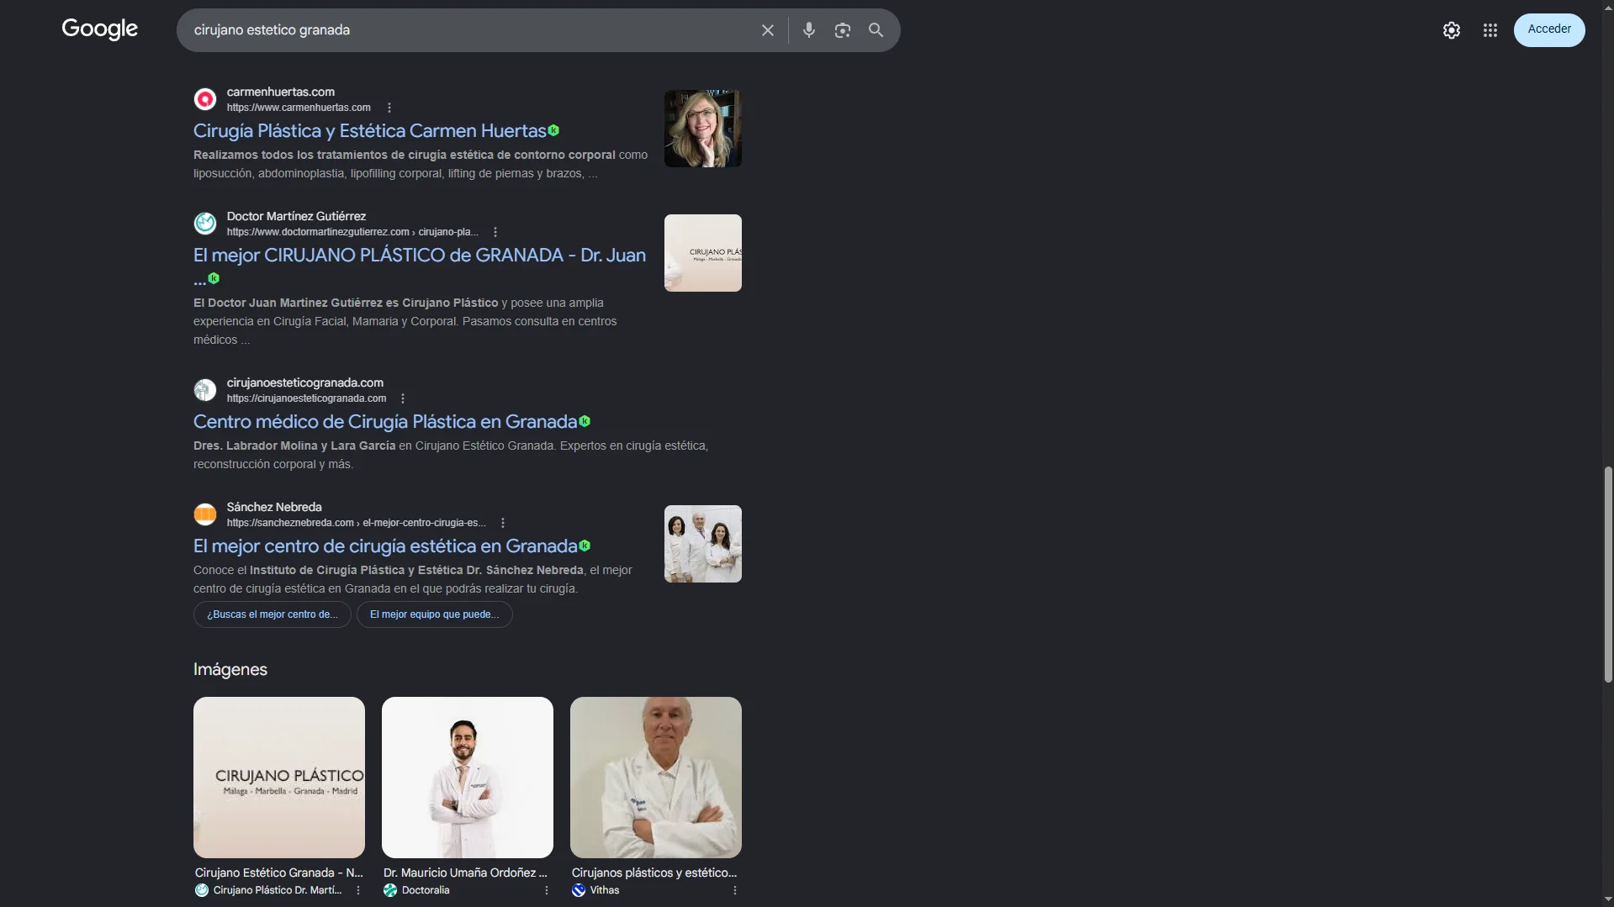Screen dimensions: 1614x907
Task: Open the Sánchez Nebreda team photo thumbnail
Action: point(702,544)
